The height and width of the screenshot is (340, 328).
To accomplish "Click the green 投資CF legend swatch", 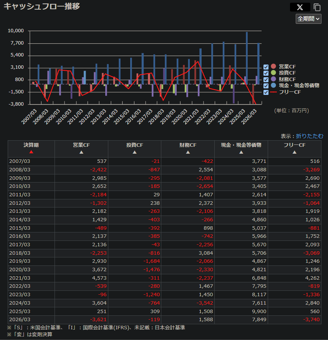I will pos(273,73).
